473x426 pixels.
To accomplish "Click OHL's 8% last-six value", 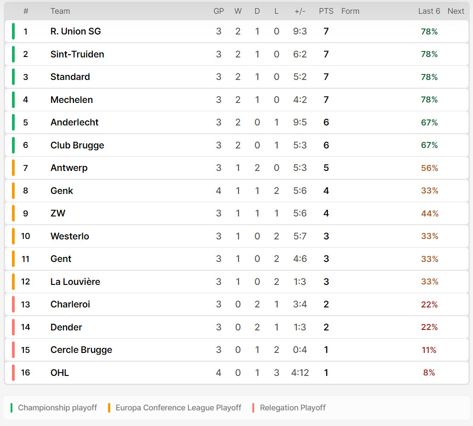I will [429, 373].
